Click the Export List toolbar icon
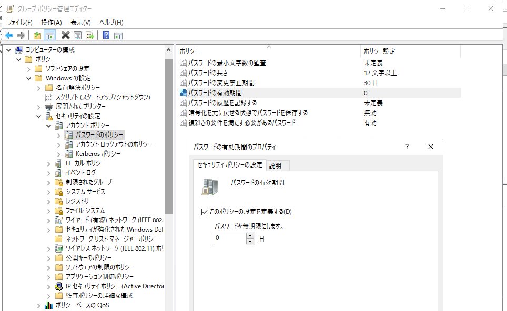Image resolution: width=507 pixels, height=311 pixels. [x=90, y=35]
